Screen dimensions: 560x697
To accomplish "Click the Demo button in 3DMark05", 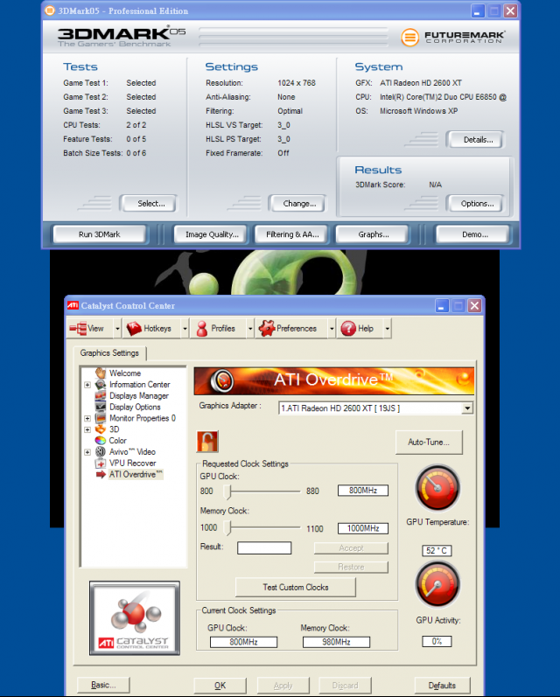I will (474, 234).
